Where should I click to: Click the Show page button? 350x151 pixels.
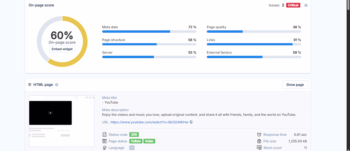point(295,85)
